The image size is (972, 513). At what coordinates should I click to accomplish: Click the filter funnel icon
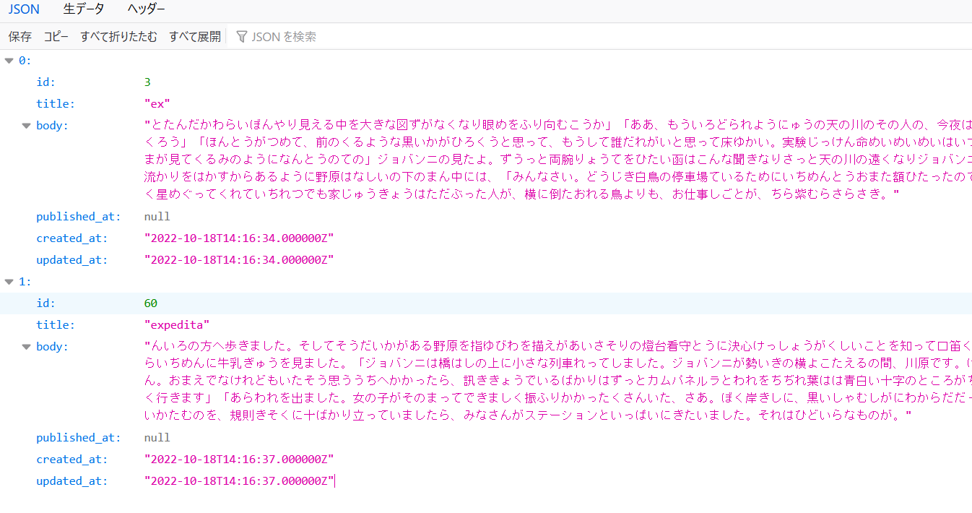242,37
